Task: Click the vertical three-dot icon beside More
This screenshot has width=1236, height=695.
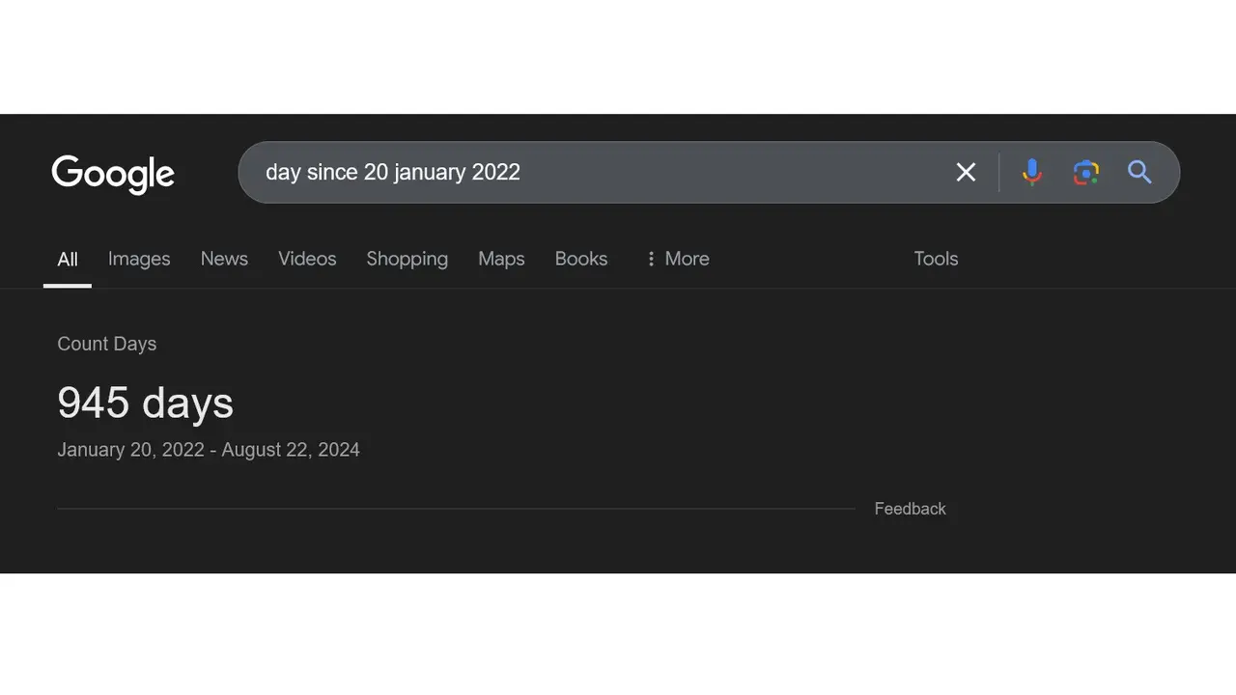Action: click(x=651, y=259)
